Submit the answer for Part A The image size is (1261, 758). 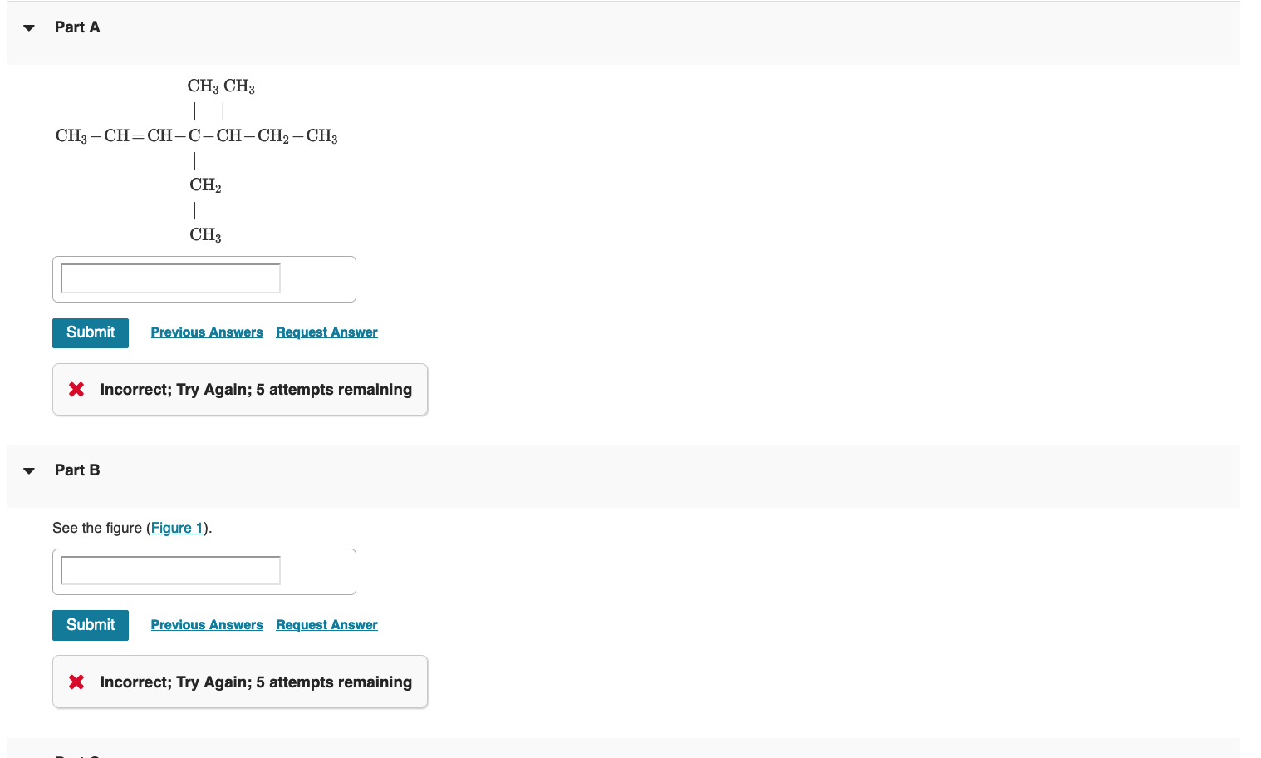pyautogui.click(x=90, y=332)
